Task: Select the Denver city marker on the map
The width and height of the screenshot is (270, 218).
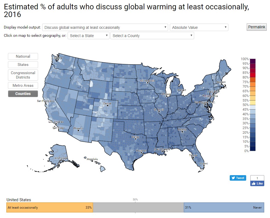Action: tap(107, 105)
